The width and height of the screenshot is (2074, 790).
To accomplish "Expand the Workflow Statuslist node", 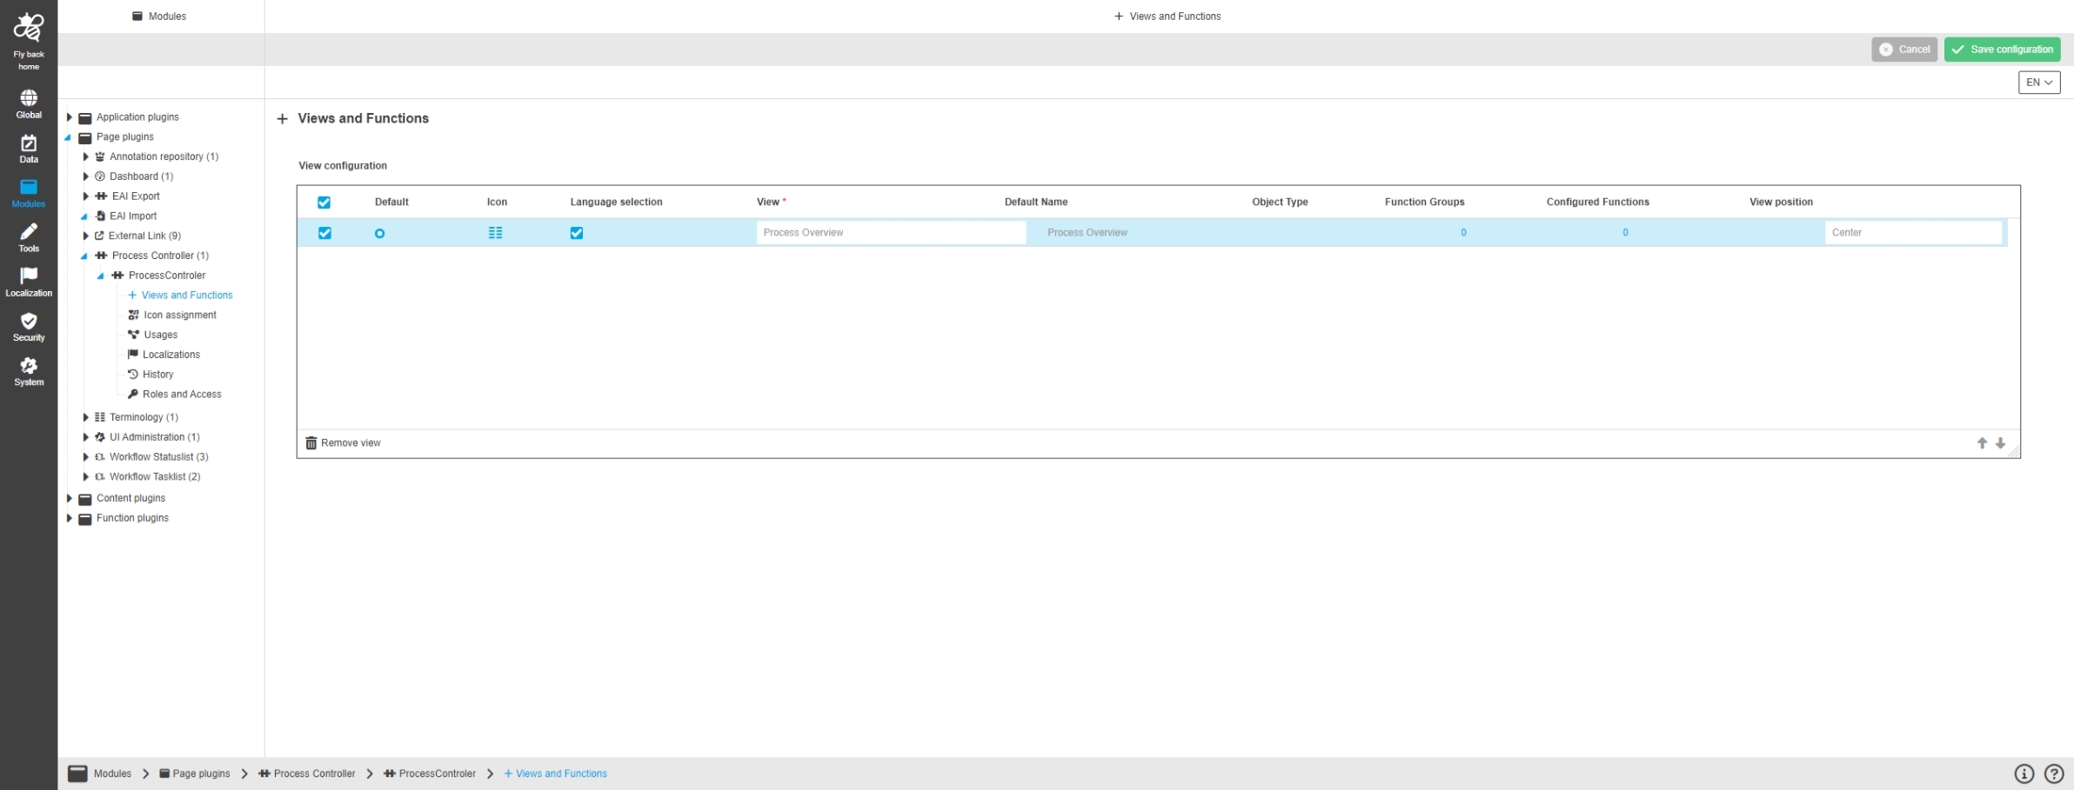I will coord(85,457).
